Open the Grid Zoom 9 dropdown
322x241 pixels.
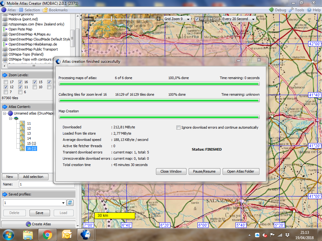point(177,19)
